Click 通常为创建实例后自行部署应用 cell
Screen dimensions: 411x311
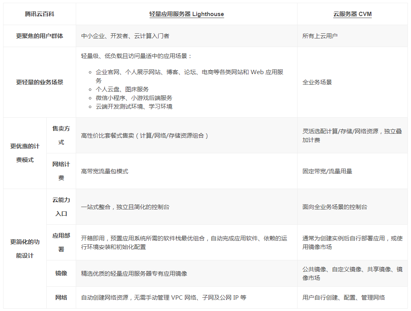(x=352, y=242)
